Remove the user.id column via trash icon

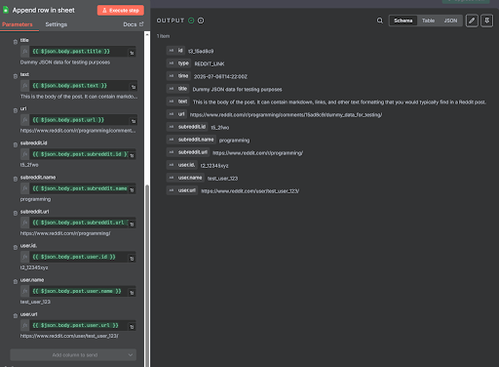click(x=16, y=248)
